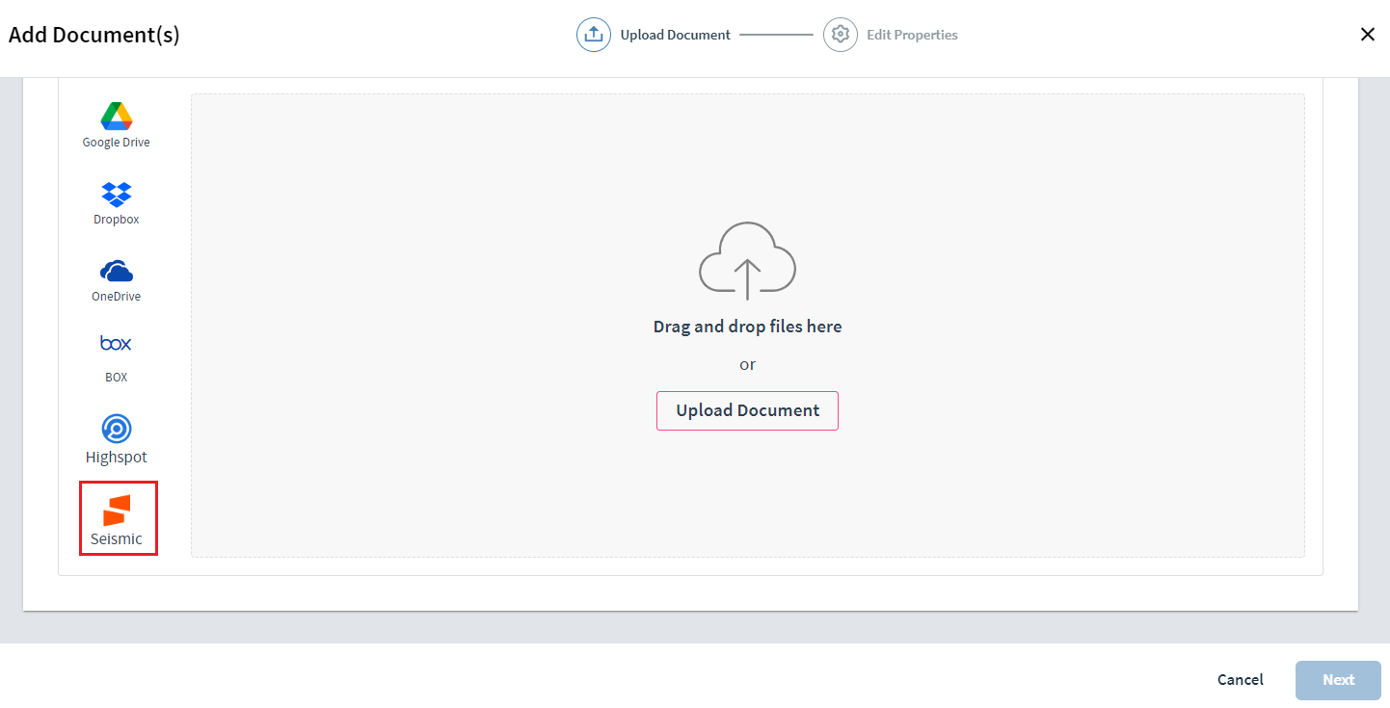This screenshot has height=708, width=1390.
Task: Click the 'Dropbox' label
Action: coord(117,220)
